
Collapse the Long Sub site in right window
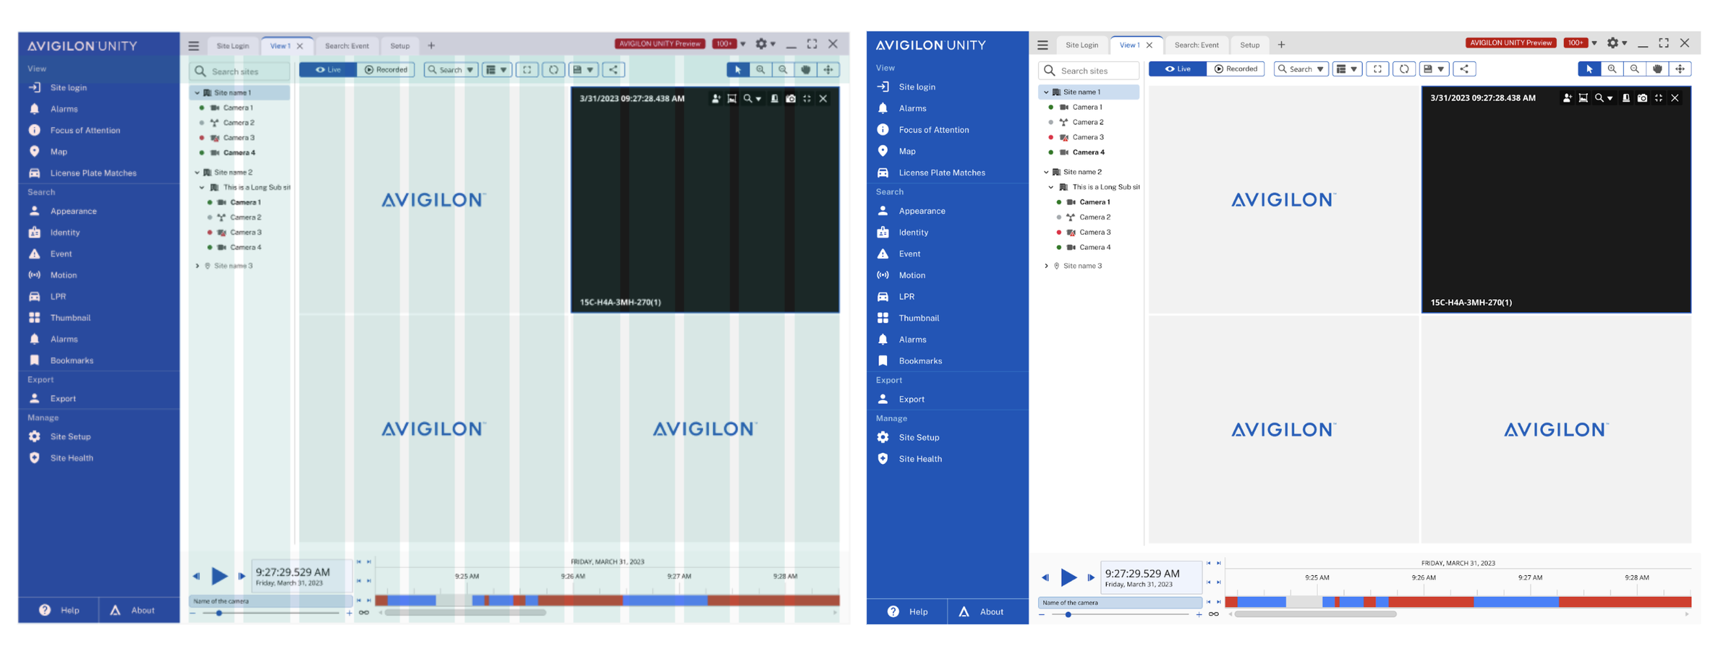coord(1051,187)
